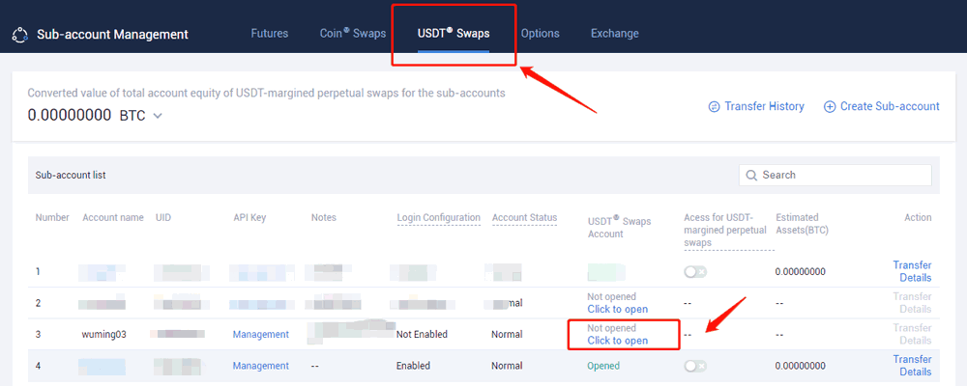967x386 pixels.
Task: Switch to the Futures tab
Action: click(270, 34)
